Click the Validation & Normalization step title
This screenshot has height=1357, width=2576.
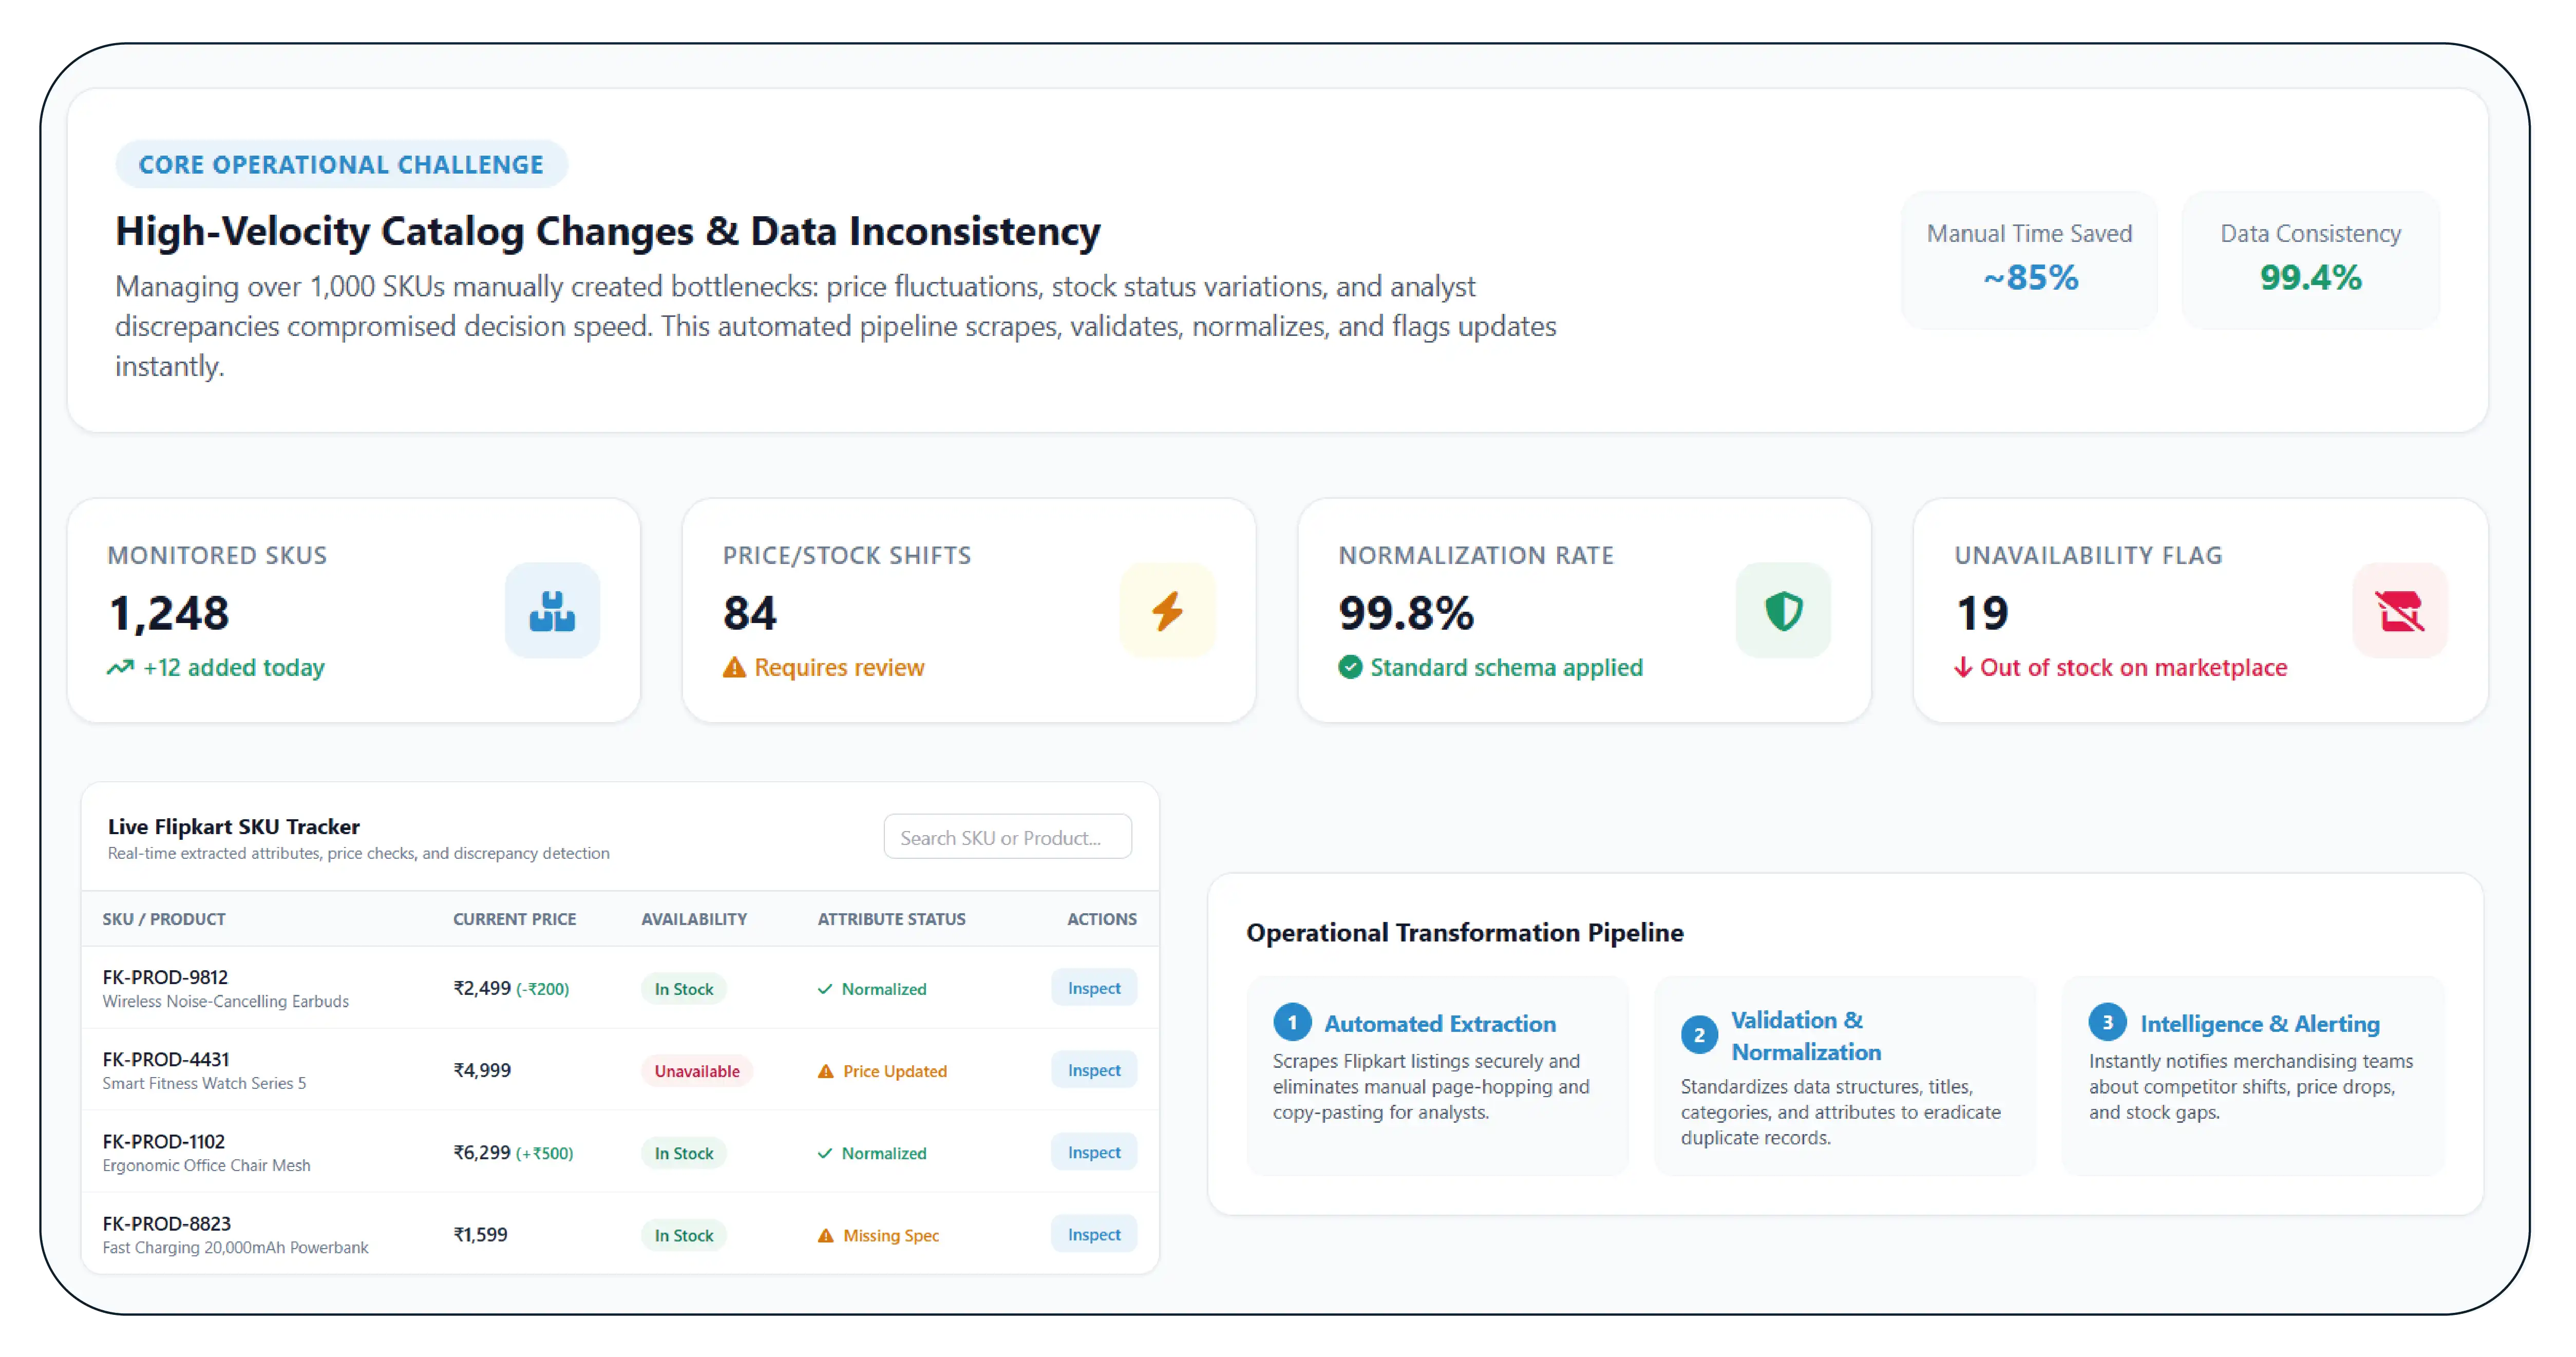1806,1036
